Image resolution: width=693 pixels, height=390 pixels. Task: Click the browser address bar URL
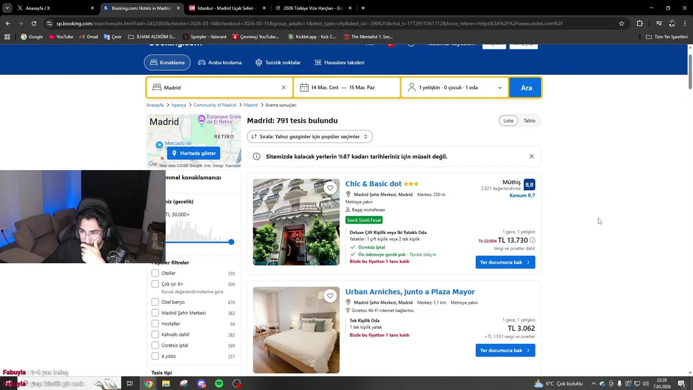coord(310,23)
